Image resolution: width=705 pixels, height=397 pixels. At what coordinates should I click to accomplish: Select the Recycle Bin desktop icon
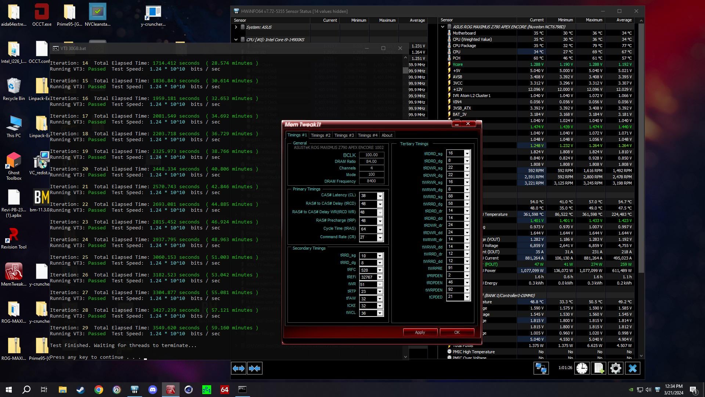pyautogui.click(x=14, y=89)
